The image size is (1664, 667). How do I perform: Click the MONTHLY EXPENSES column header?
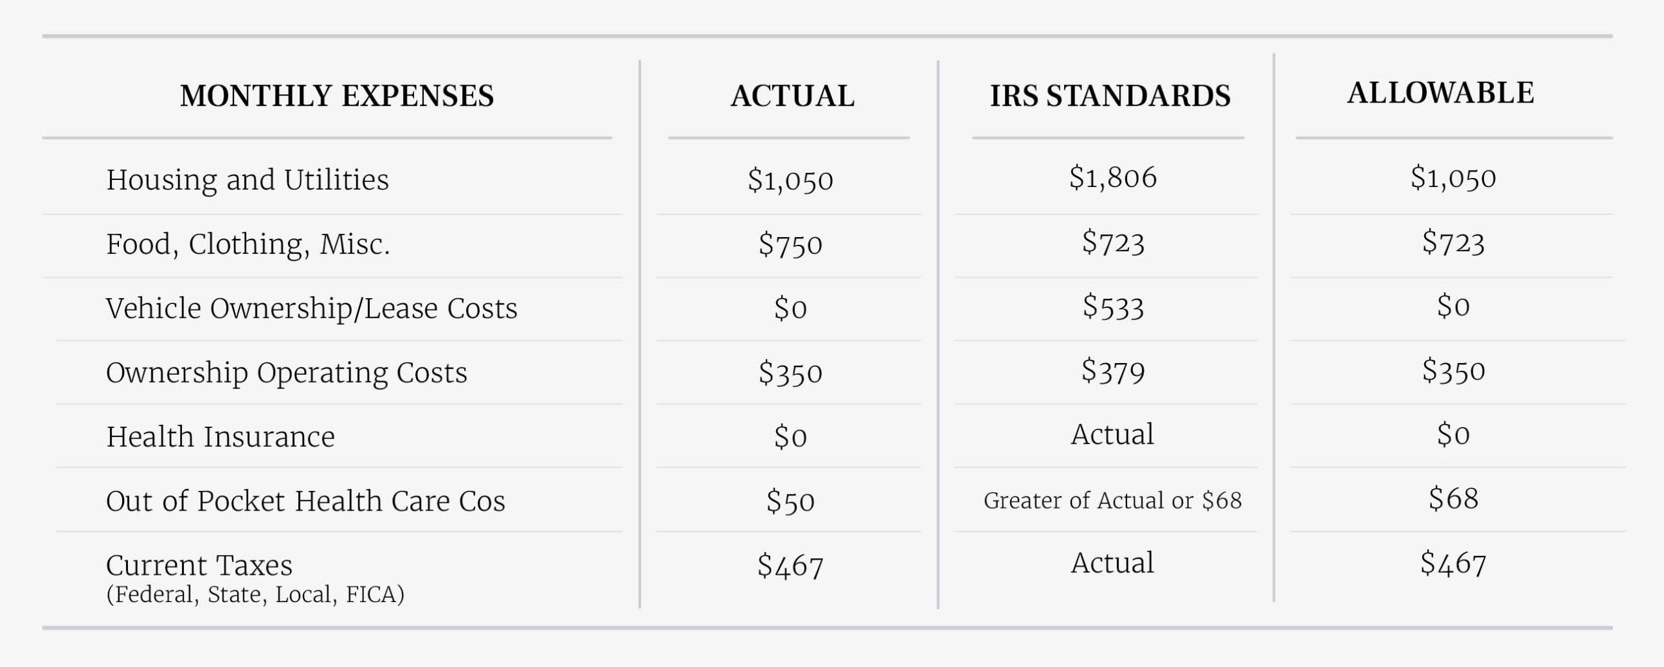(337, 96)
